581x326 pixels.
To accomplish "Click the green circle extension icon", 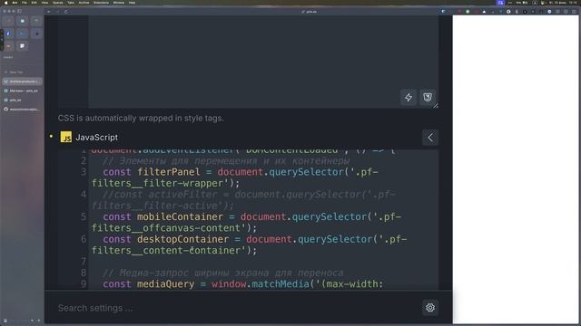I will click(x=468, y=12).
